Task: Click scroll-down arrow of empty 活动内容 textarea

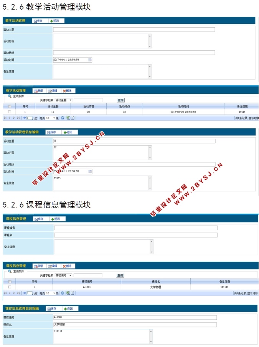Action: pos(150,46)
